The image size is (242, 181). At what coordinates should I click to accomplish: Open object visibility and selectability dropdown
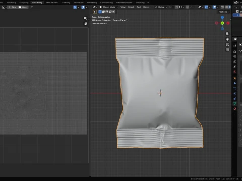pos(200,7)
